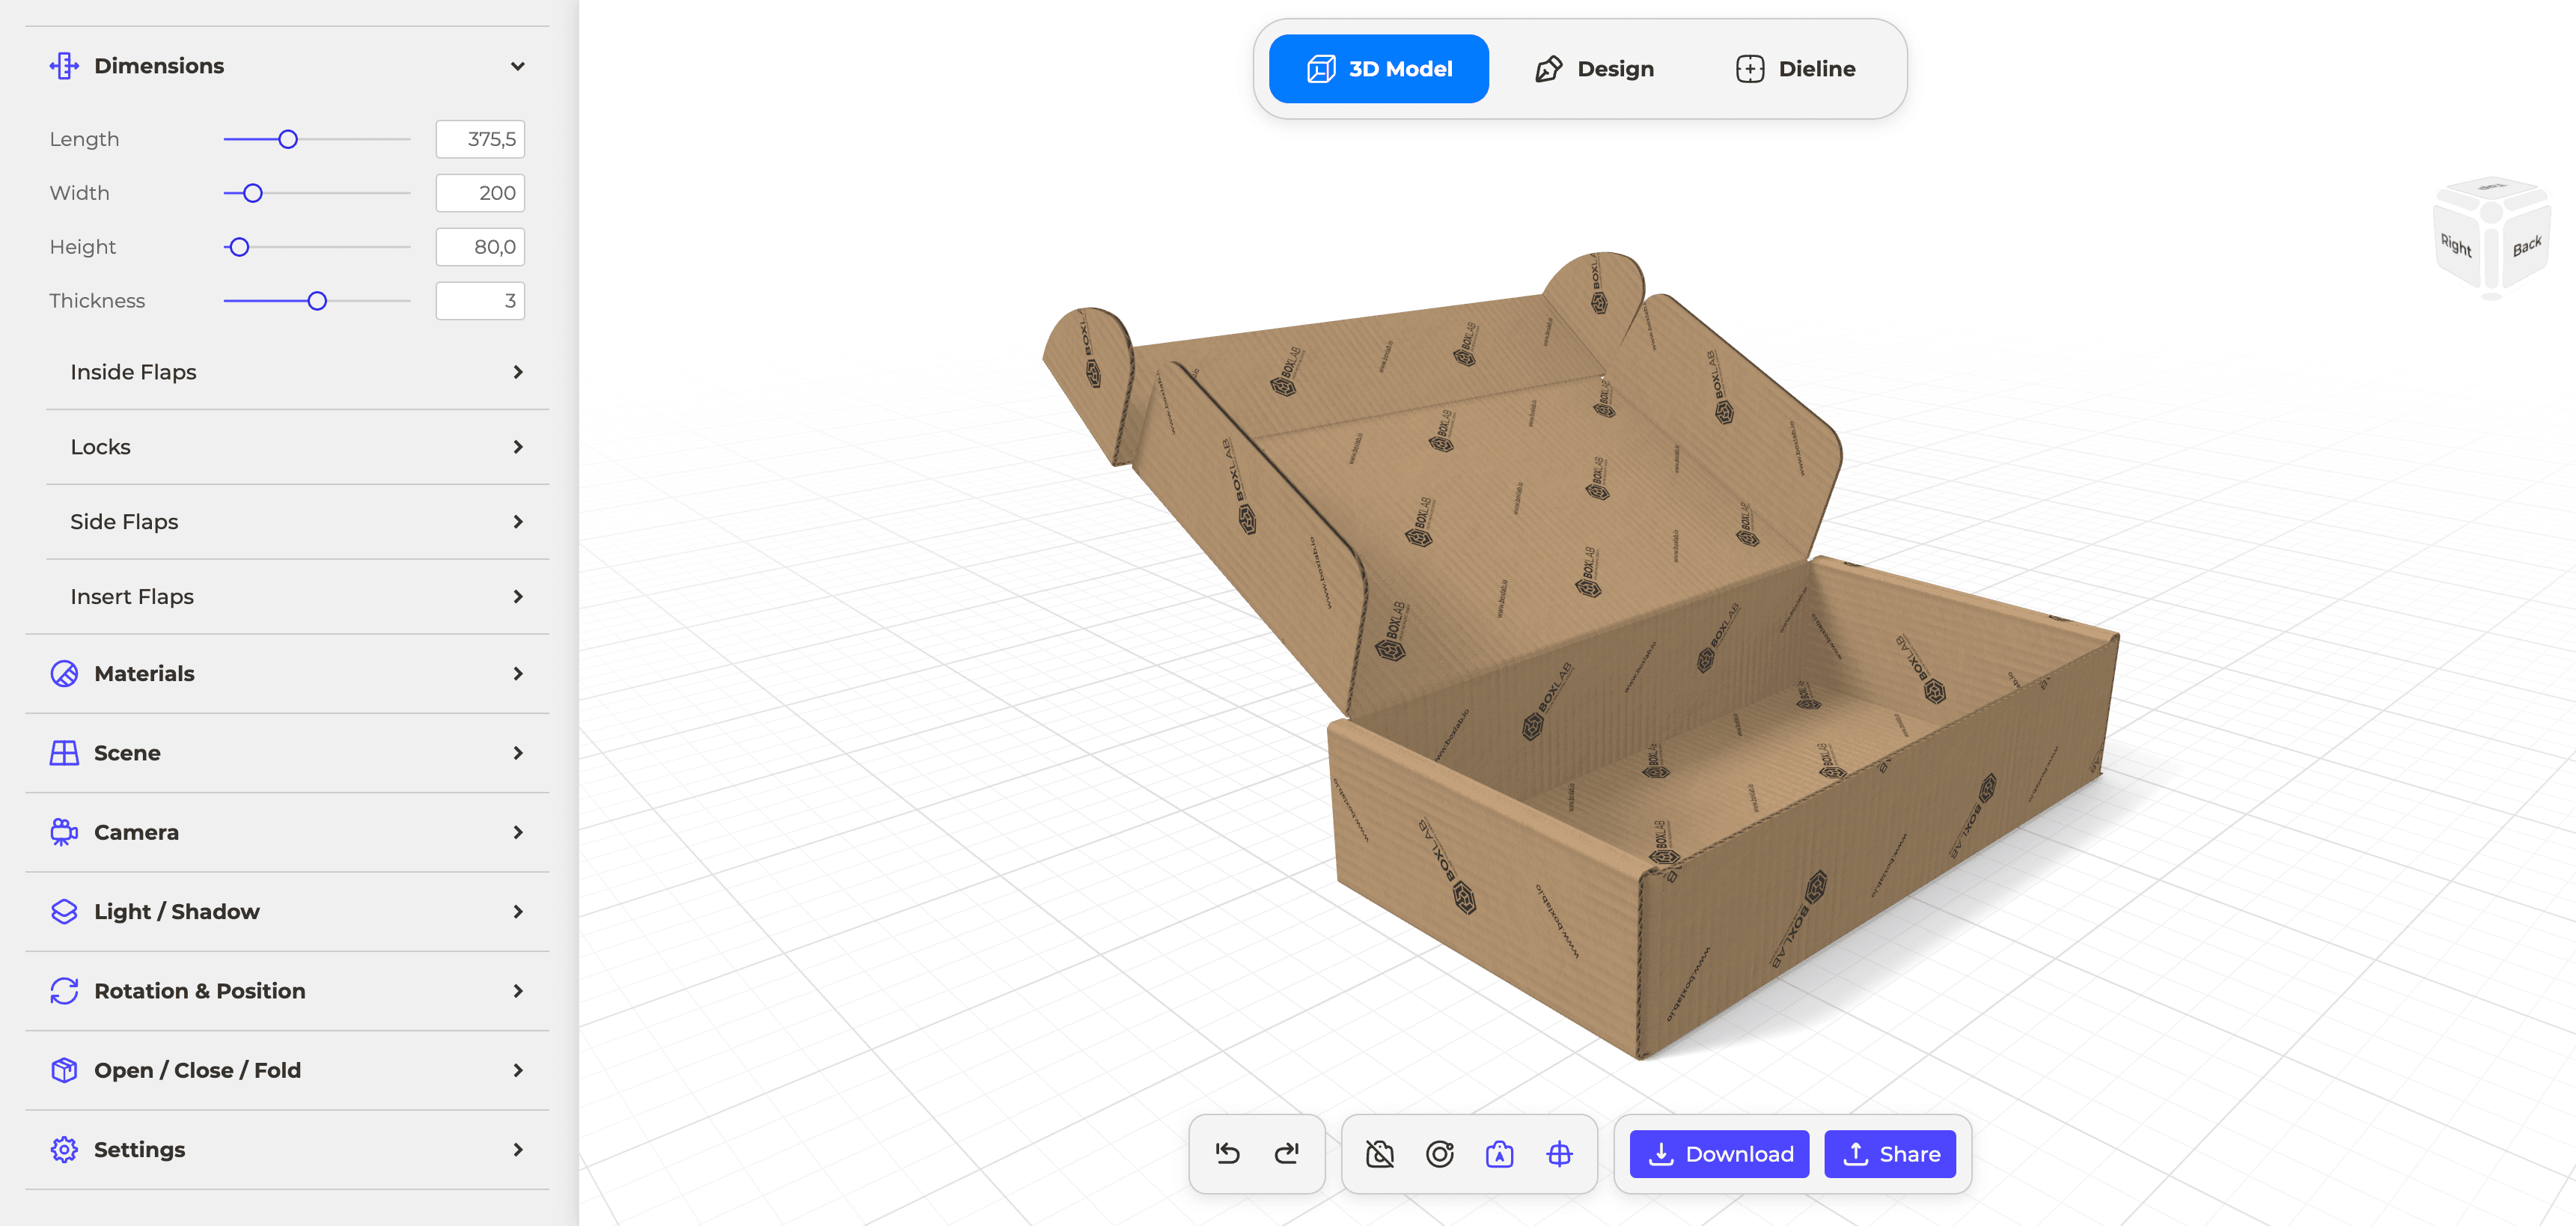Switch to the Dieline tab
Image resolution: width=2576 pixels, height=1226 pixels.
click(x=1796, y=69)
